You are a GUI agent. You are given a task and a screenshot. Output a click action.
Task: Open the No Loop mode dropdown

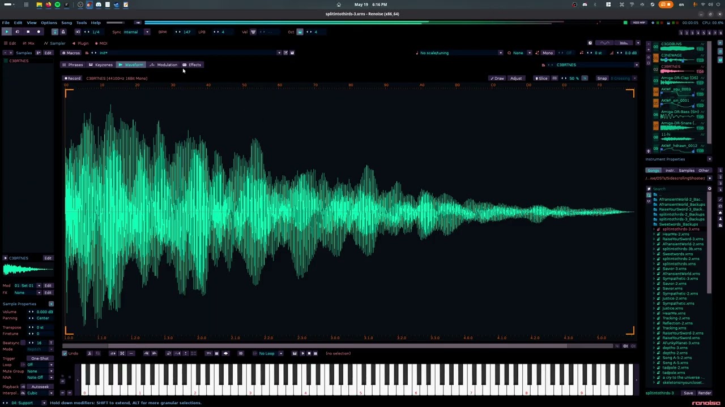point(268,353)
